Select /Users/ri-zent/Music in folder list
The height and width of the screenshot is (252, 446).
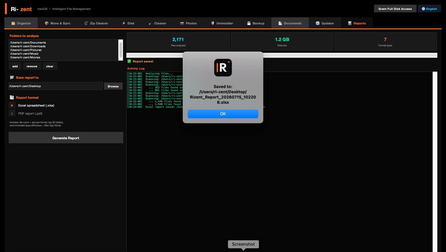coord(24,54)
